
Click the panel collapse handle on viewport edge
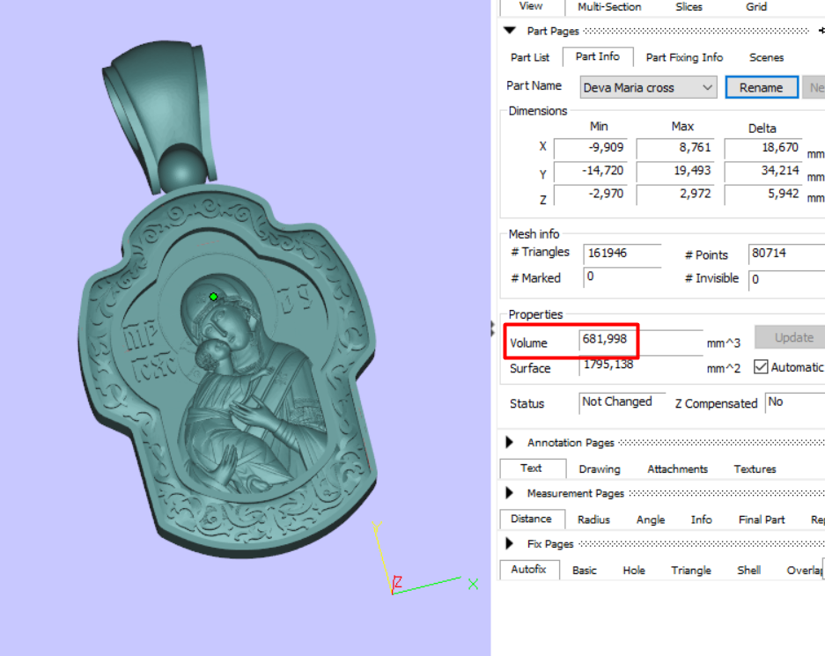[x=492, y=328]
